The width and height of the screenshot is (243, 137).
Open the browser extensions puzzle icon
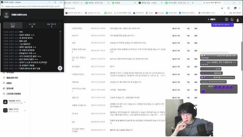(x=229, y=8)
